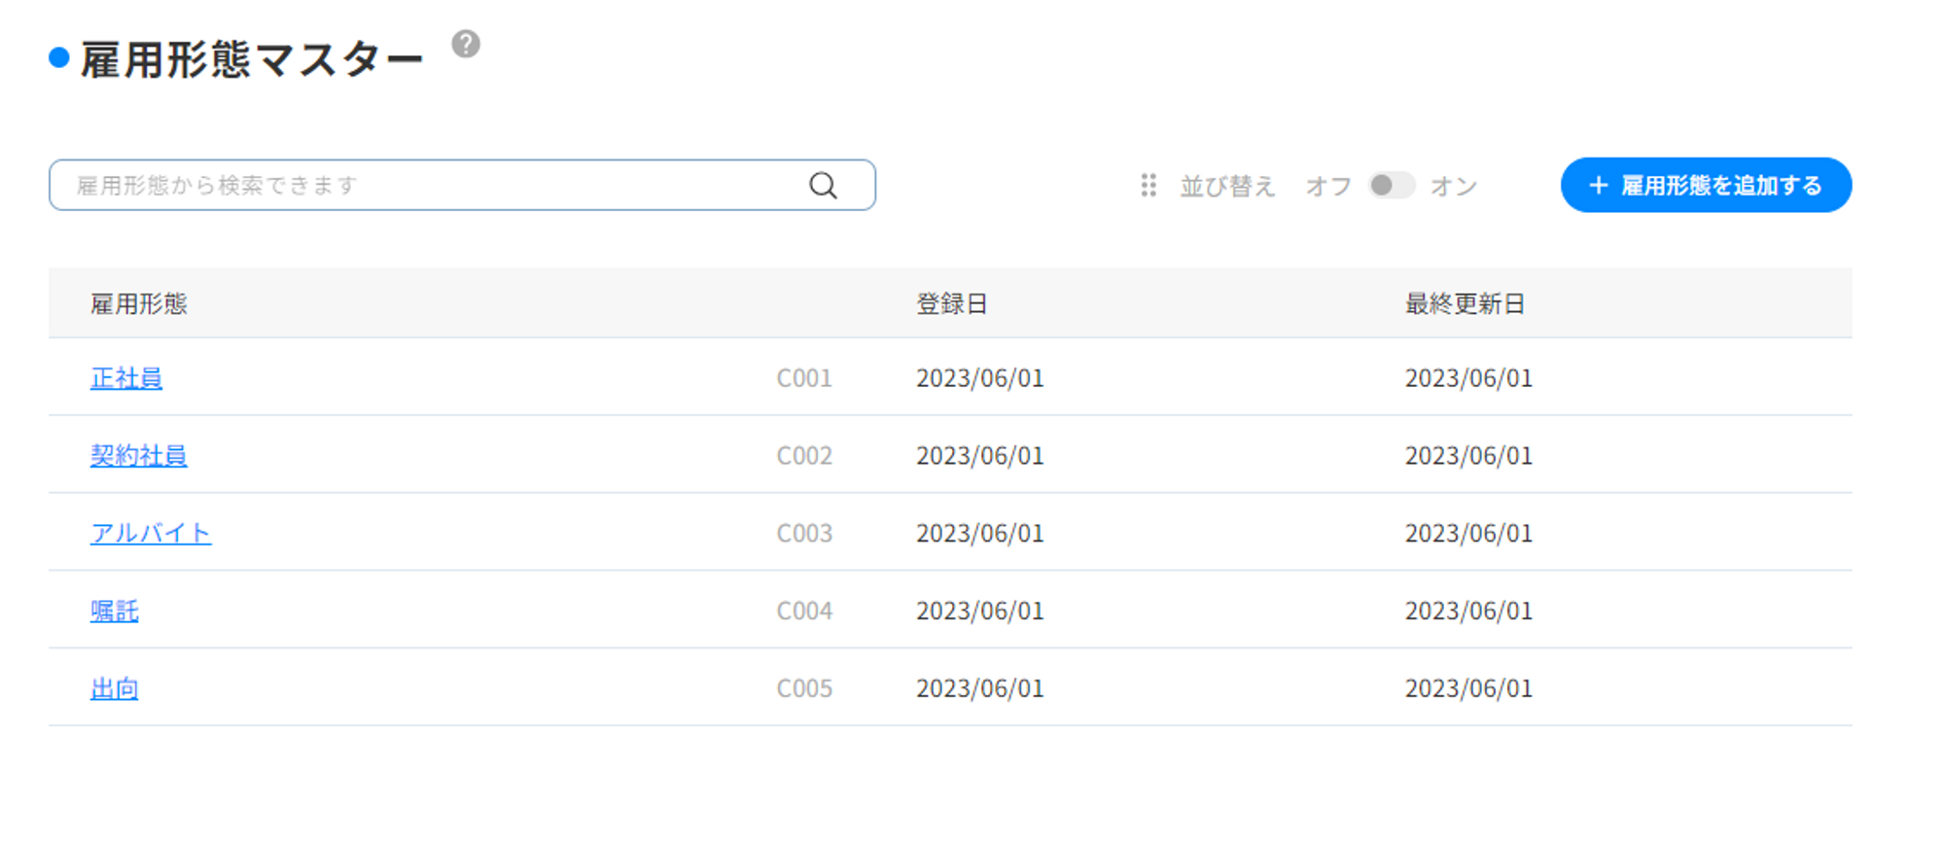Select code C003

point(804,534)
